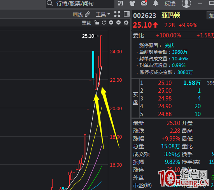Click the 20.00 price axis label

(116, 109)
